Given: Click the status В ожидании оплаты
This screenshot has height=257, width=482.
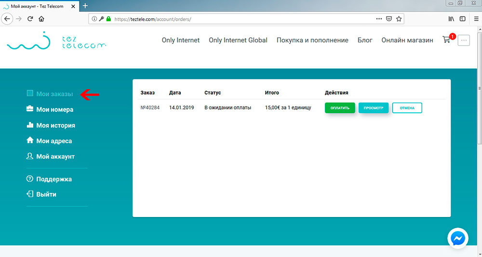Looking at the screenshot, I should (228, 108).
